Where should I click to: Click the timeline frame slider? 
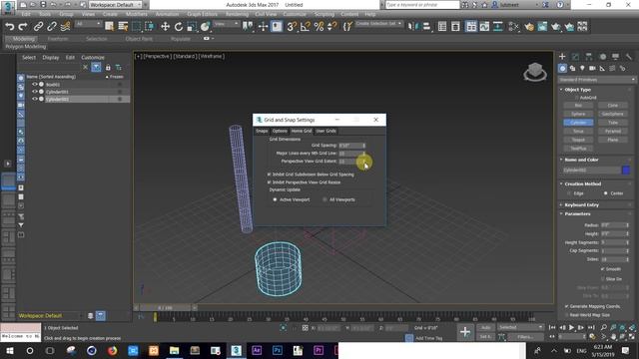pos(165,308)
